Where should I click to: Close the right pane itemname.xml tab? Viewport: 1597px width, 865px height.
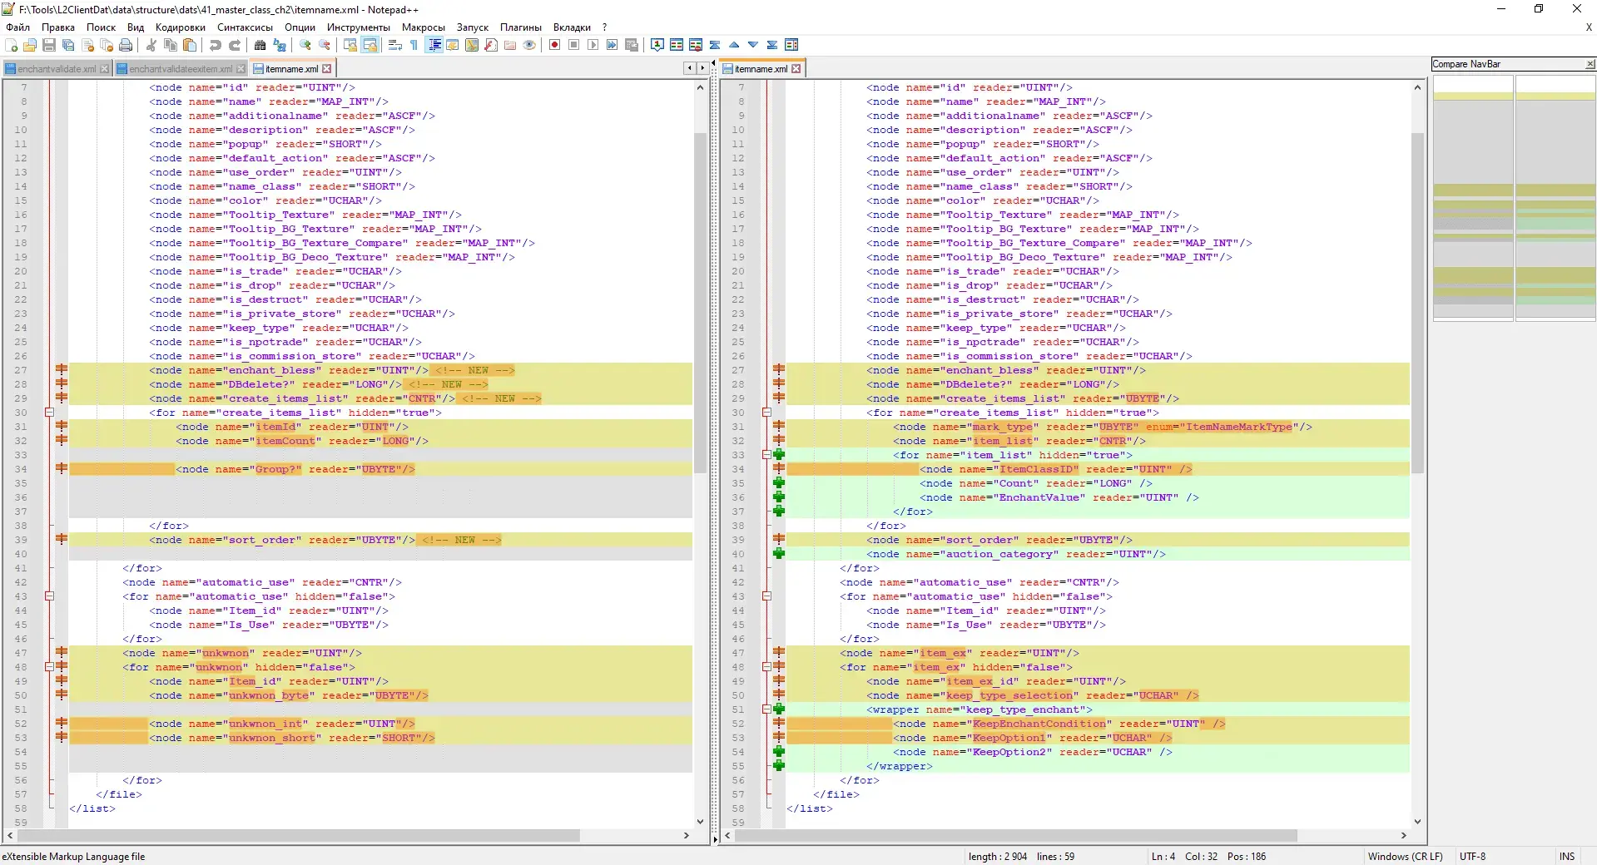click(796, 69)
